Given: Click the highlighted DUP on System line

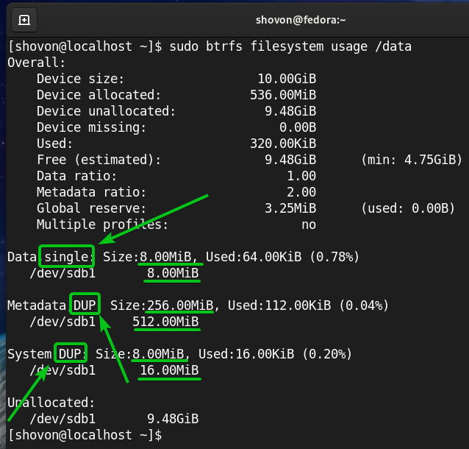Looking at the screenshot, I should (71, 353).
